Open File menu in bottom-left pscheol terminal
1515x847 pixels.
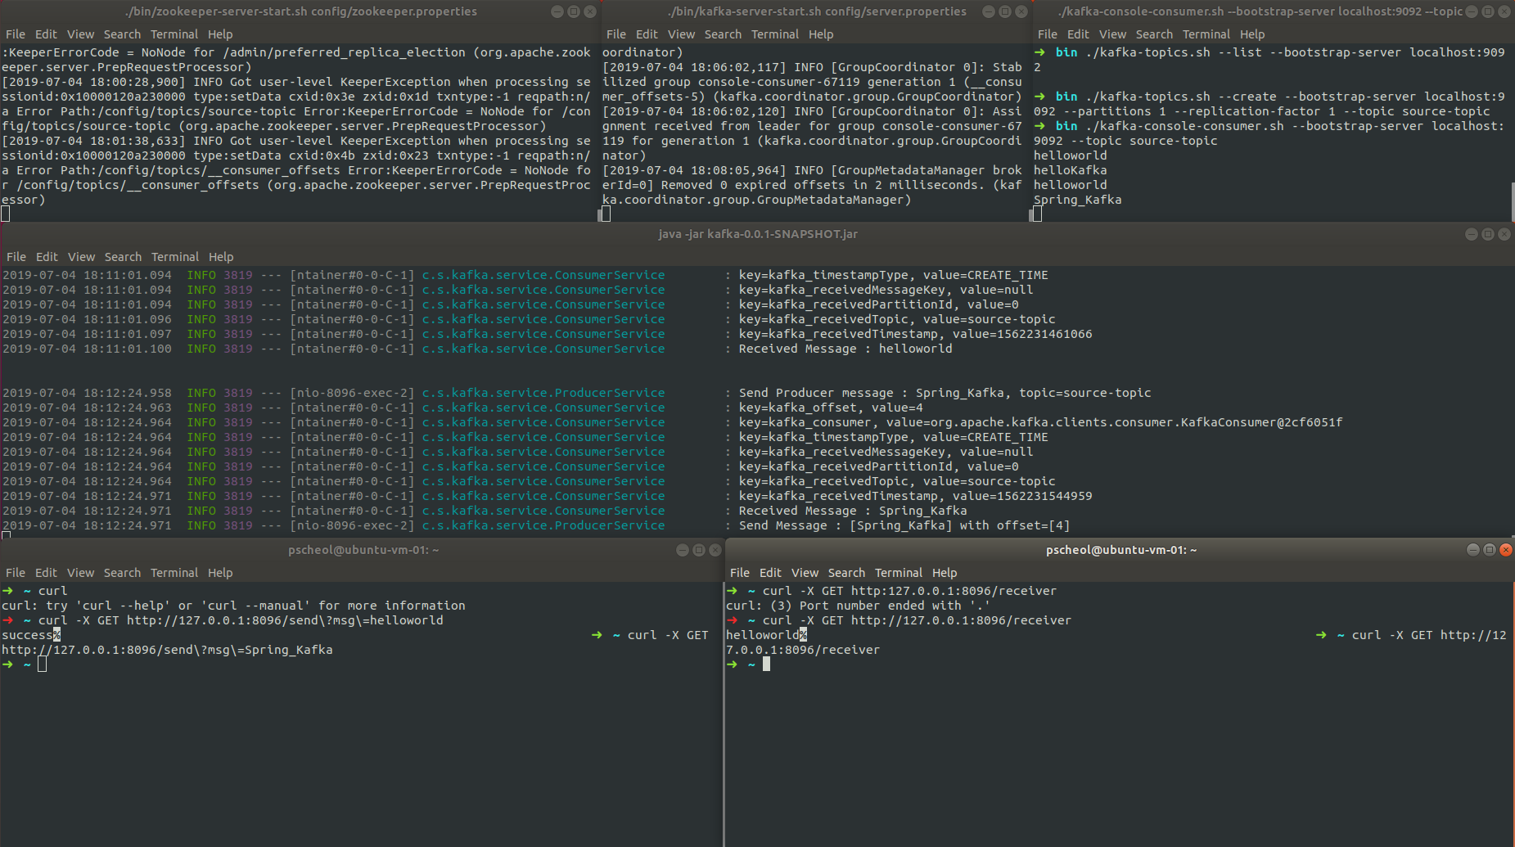16,573
